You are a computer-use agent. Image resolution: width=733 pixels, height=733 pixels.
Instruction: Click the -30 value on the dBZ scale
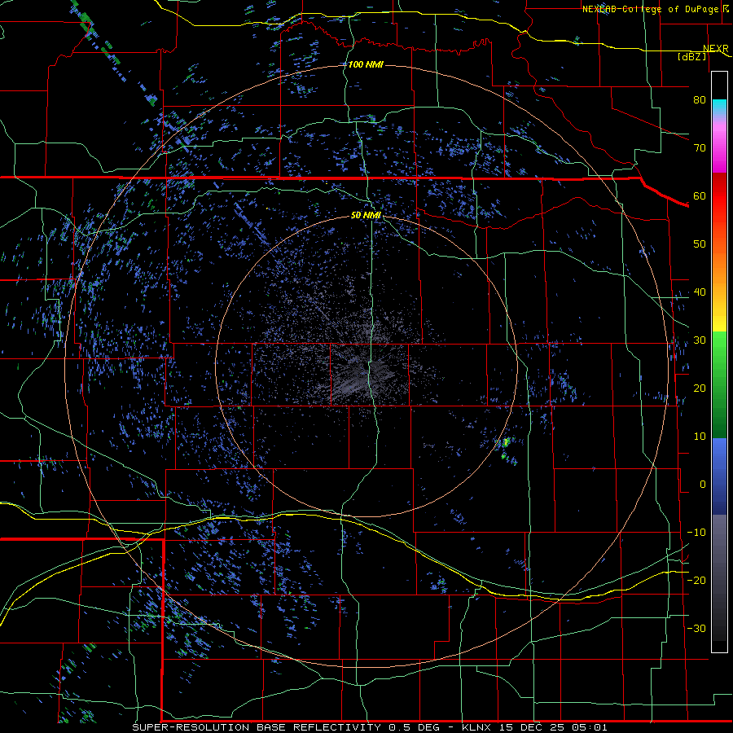pyautogui.click(x=696, y=628)
